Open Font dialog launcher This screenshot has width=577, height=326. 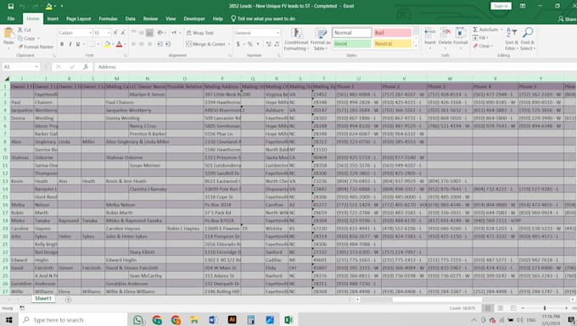click(x=126, y=55)
